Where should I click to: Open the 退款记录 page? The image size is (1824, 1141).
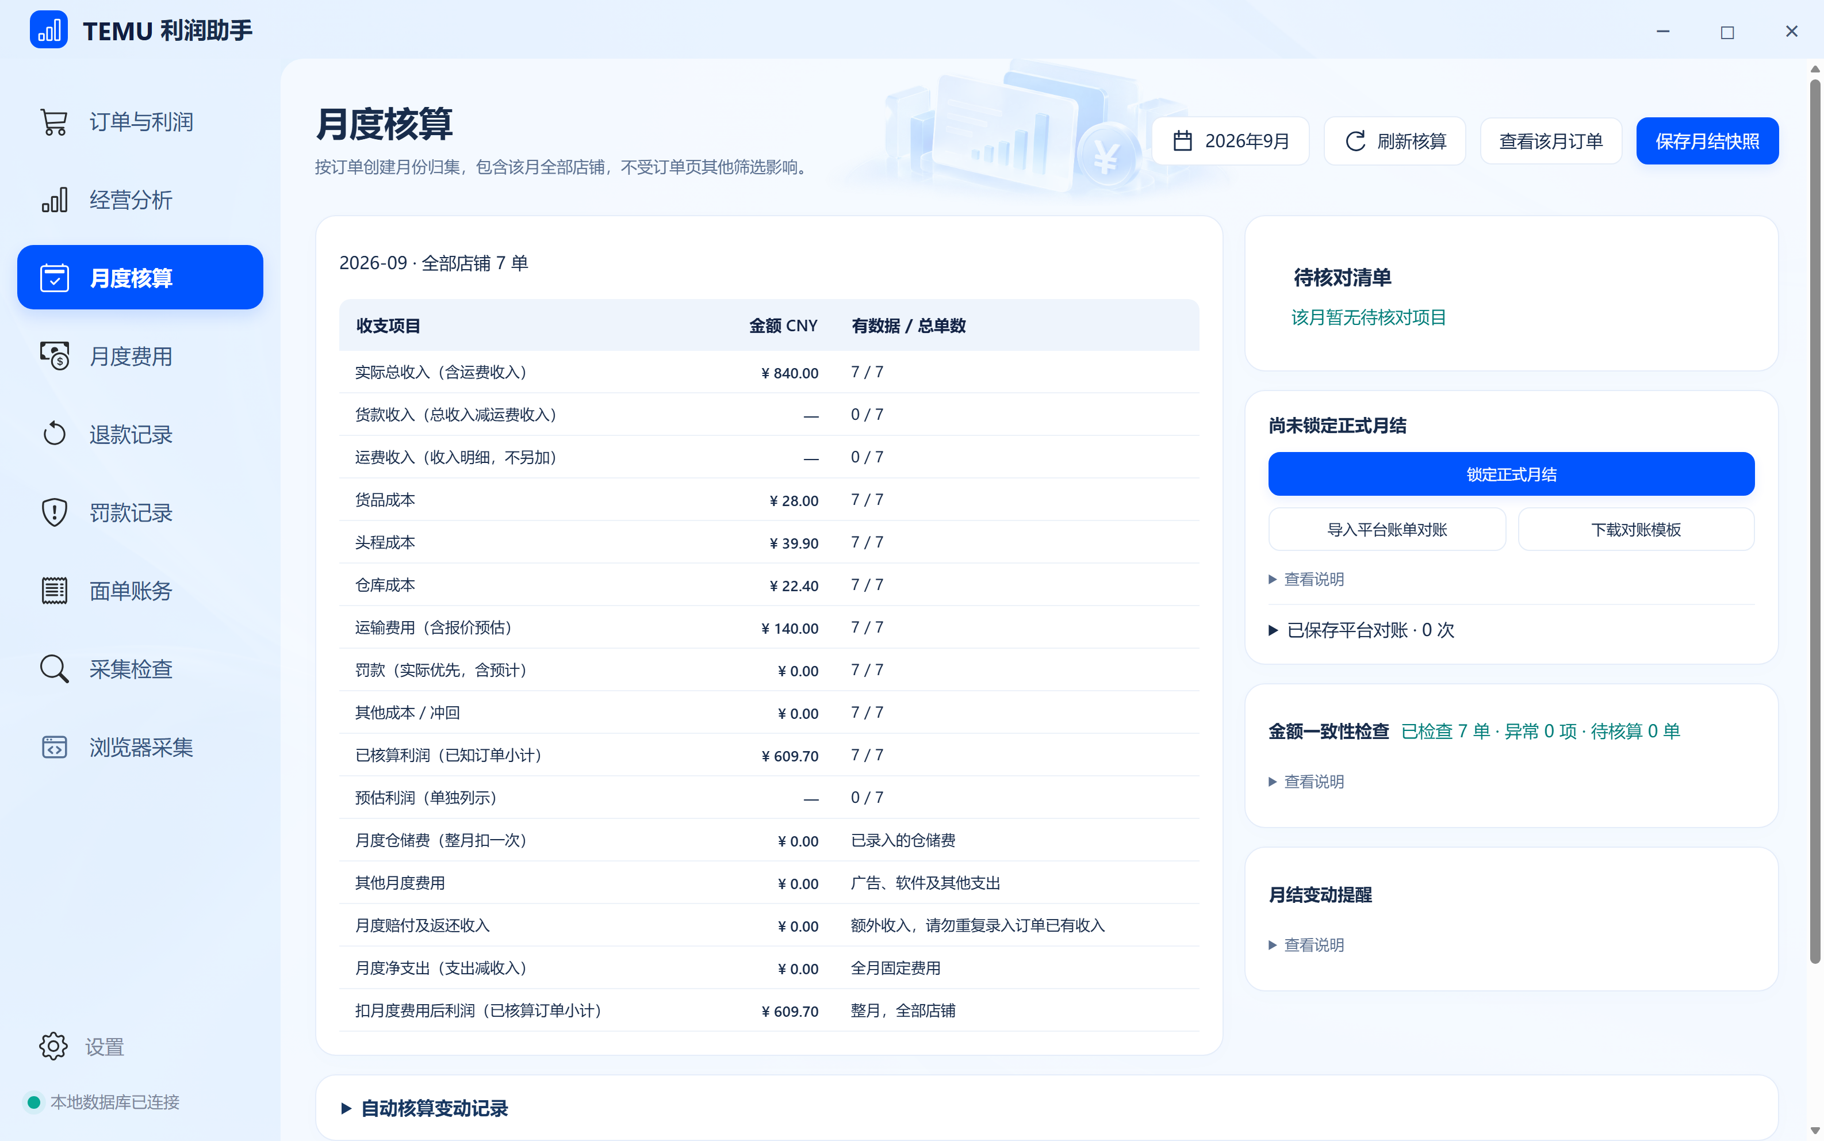[x=140, y=434]
